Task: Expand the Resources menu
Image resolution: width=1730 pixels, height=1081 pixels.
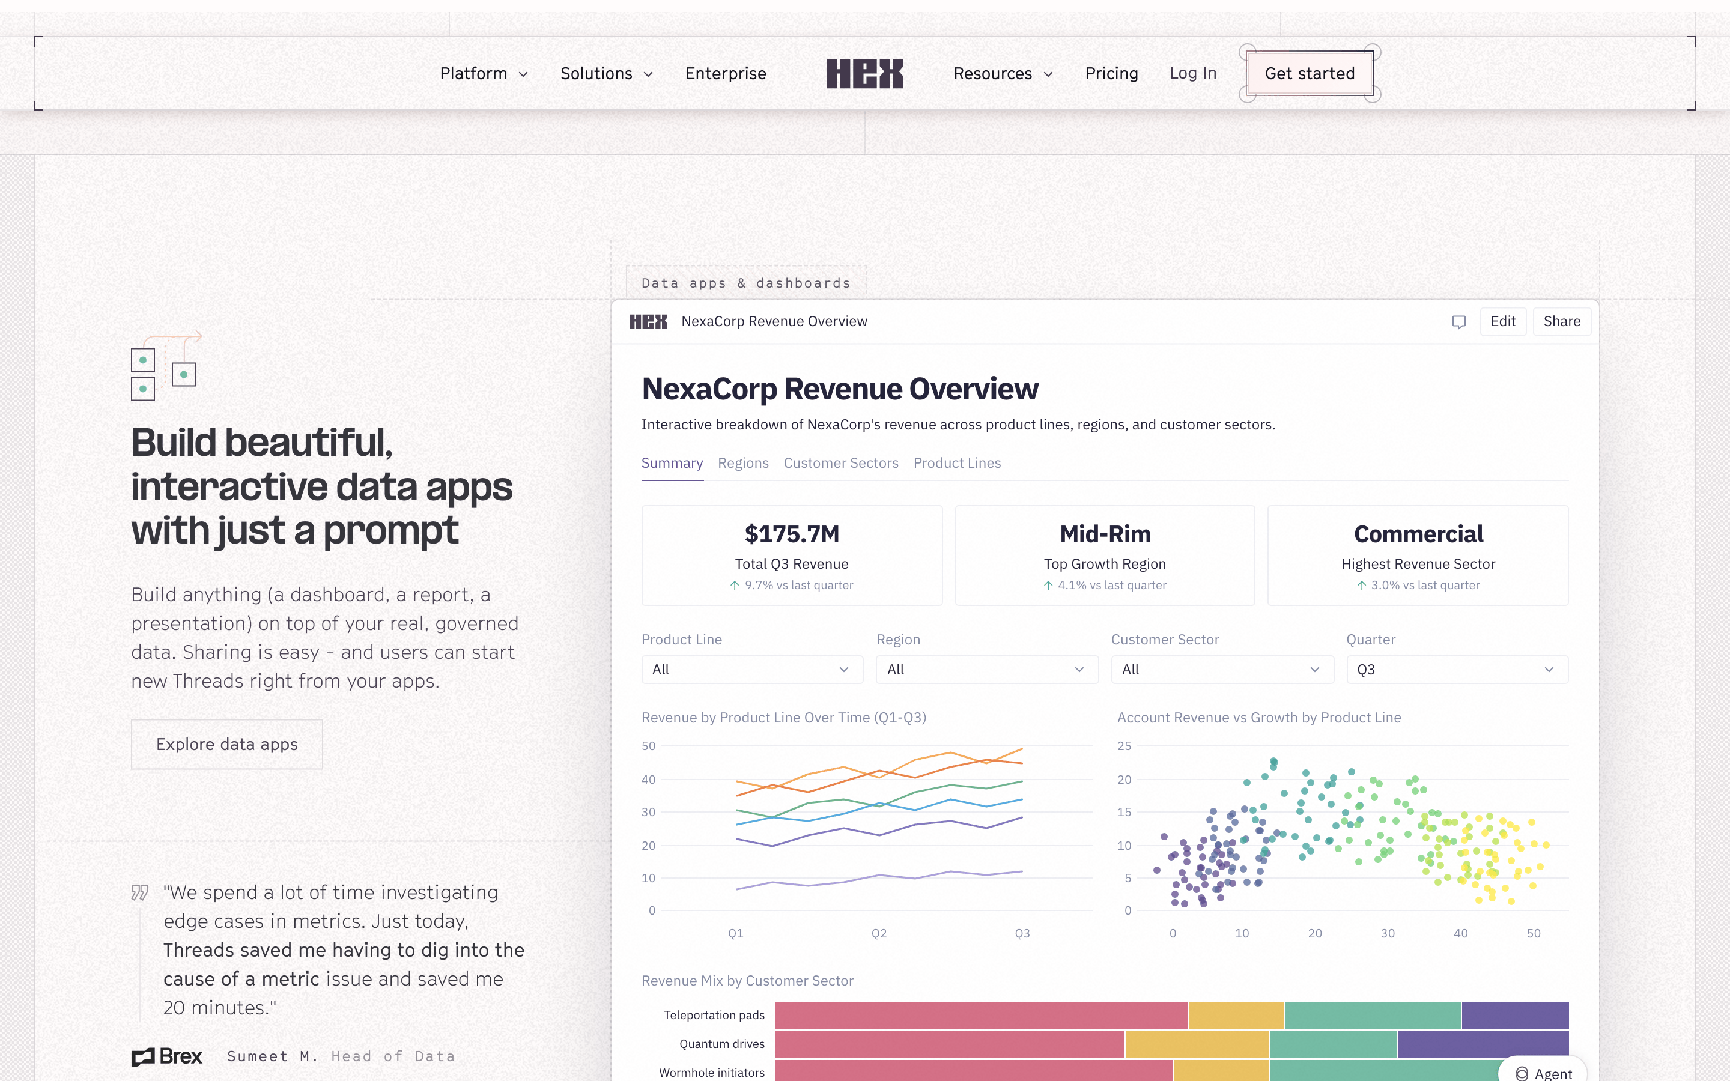Action: tap(1003, 74)
